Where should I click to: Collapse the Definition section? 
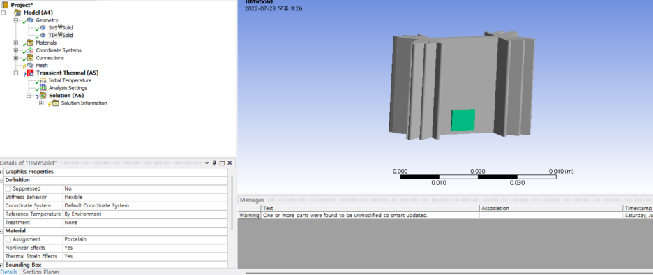pyautogui.click(x=1, y=180)
